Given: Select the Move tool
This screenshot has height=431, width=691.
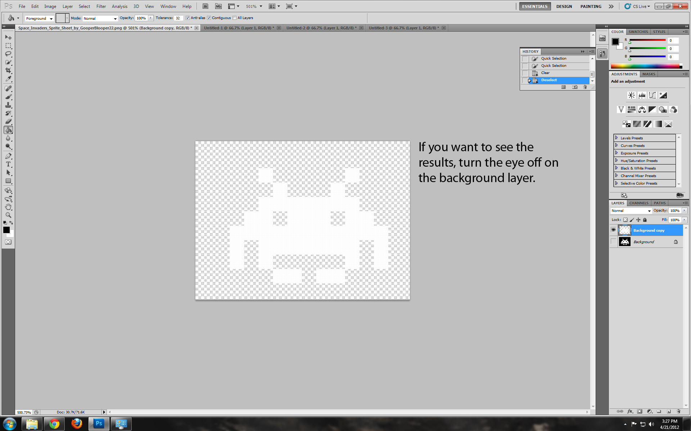Looking at the screenshot, I should (8, 37).
